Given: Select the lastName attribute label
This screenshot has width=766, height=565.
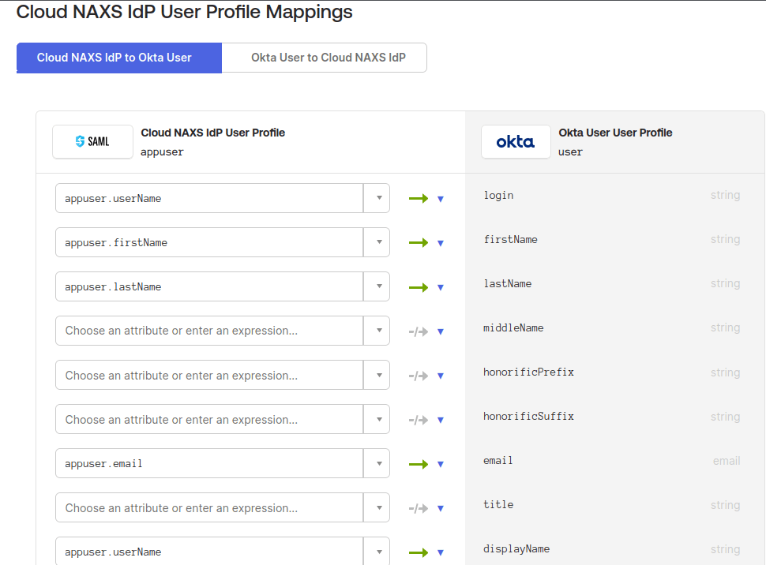Looking at the screenshot, I should pos(508,284).
